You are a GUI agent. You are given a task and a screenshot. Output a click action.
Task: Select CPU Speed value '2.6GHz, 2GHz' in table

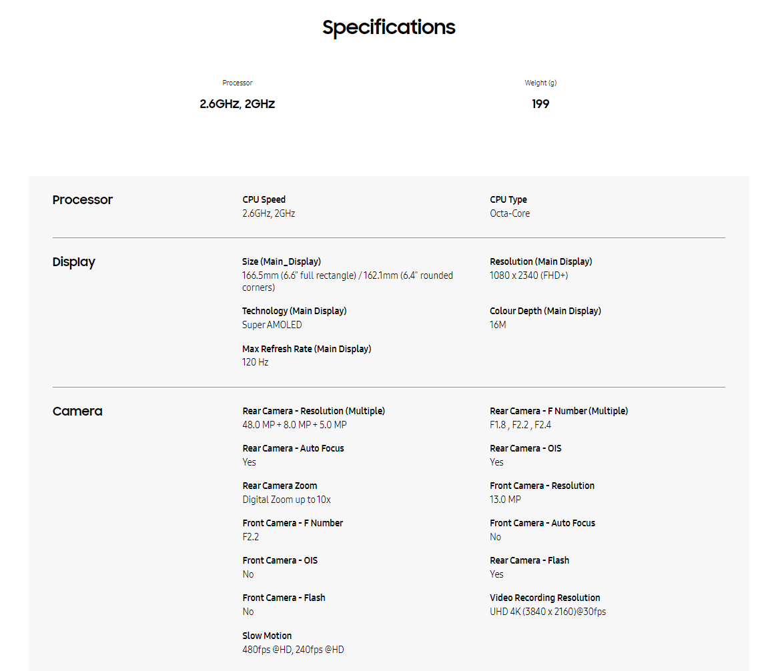(269, 213)
